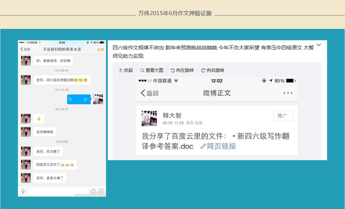Open the 网页链接 link

218,146
